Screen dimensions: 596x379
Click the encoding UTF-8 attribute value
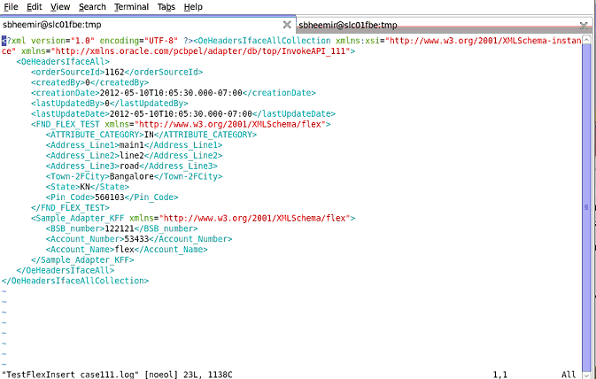[x=161, y=41]
